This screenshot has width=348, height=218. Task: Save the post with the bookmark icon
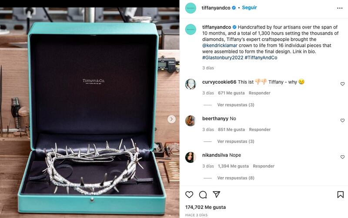click(341, 195)
